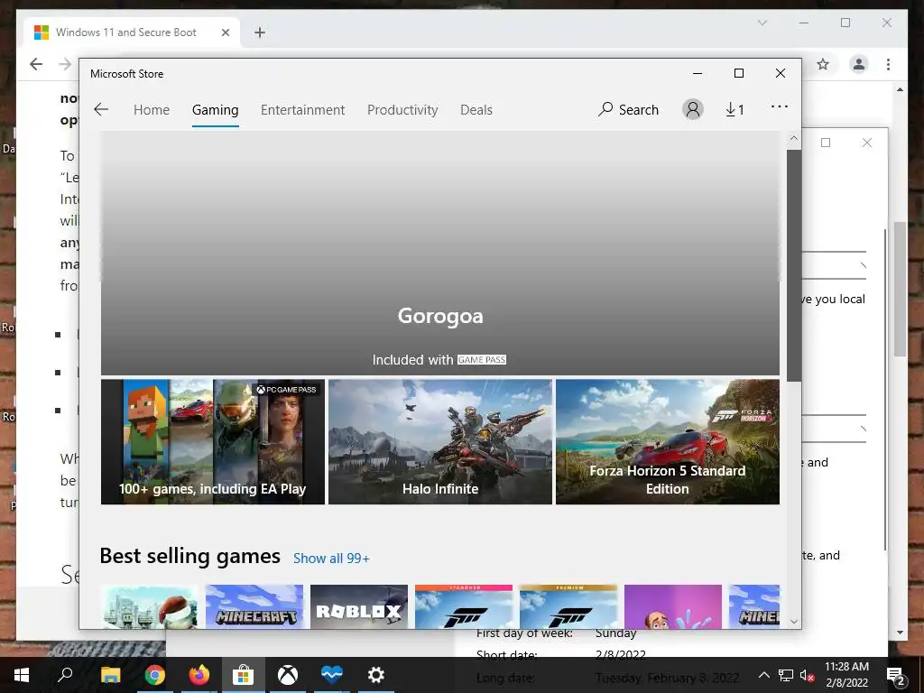Close the Windows 11 and Secure Boot tab
This screenshot has width=924, height=693.
tap(225, 32)
